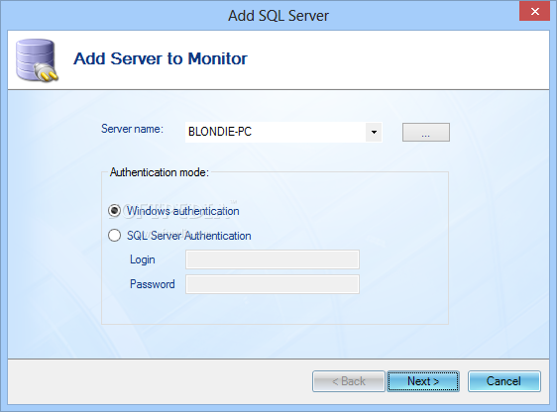The image size is (557, 412).
Task: Select Windows authentication radio button
Action: 114,211
